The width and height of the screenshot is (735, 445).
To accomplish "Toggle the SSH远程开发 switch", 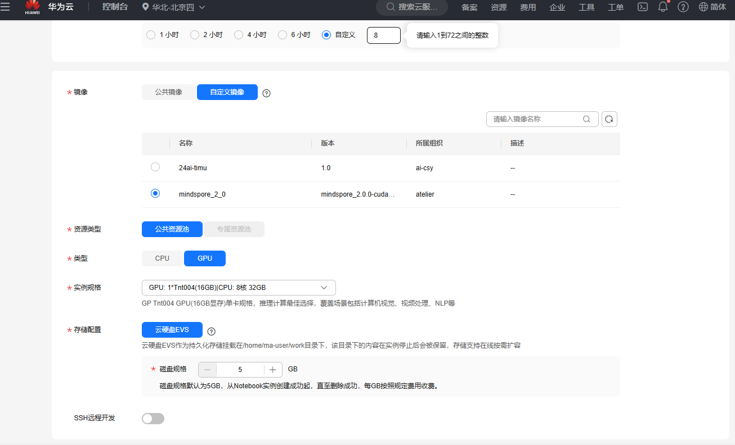I will point(153,419).
